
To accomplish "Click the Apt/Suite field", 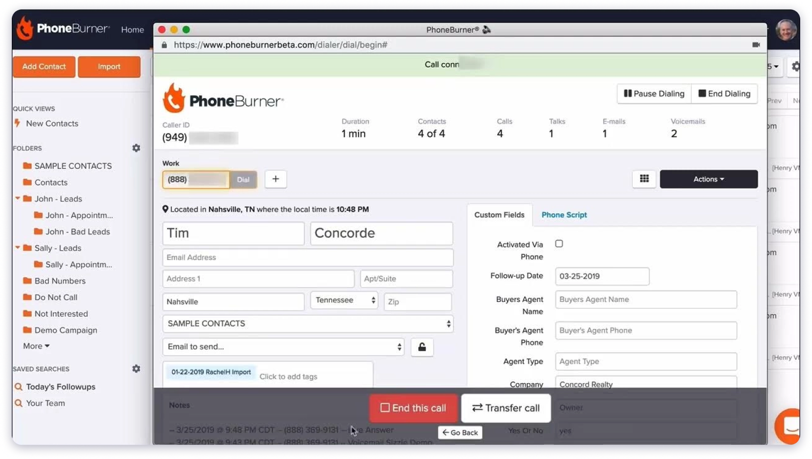I will 406,279.
